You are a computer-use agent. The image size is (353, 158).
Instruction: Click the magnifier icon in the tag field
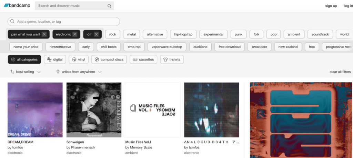(12, 22)
